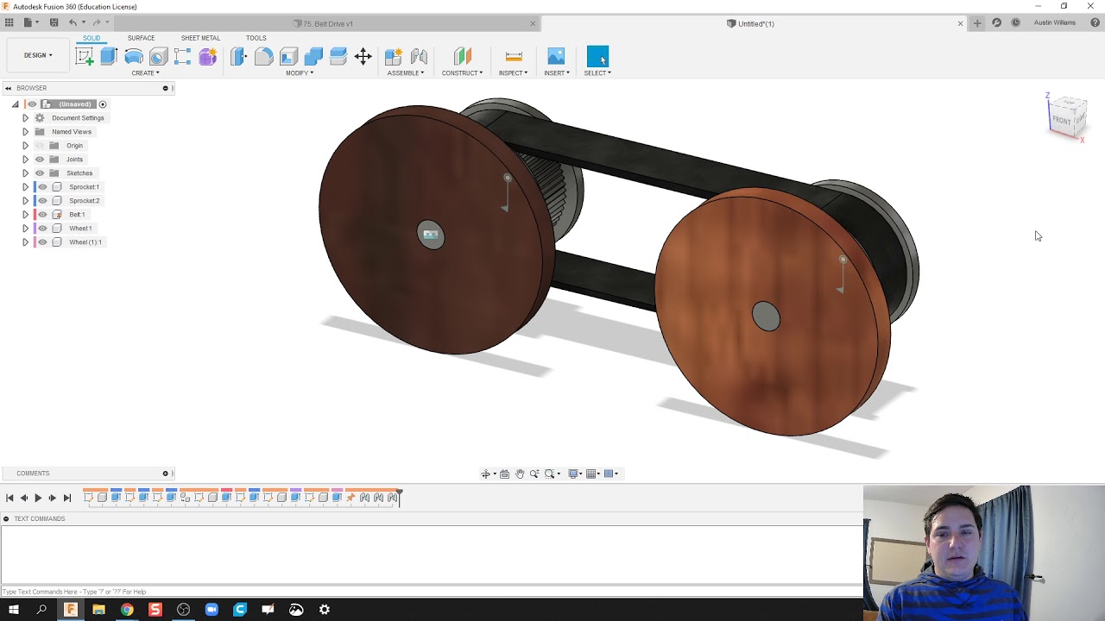The height and width of the screenshot is (621, 1105).
Task: Select the Joint tool
Action: point(419,57)
